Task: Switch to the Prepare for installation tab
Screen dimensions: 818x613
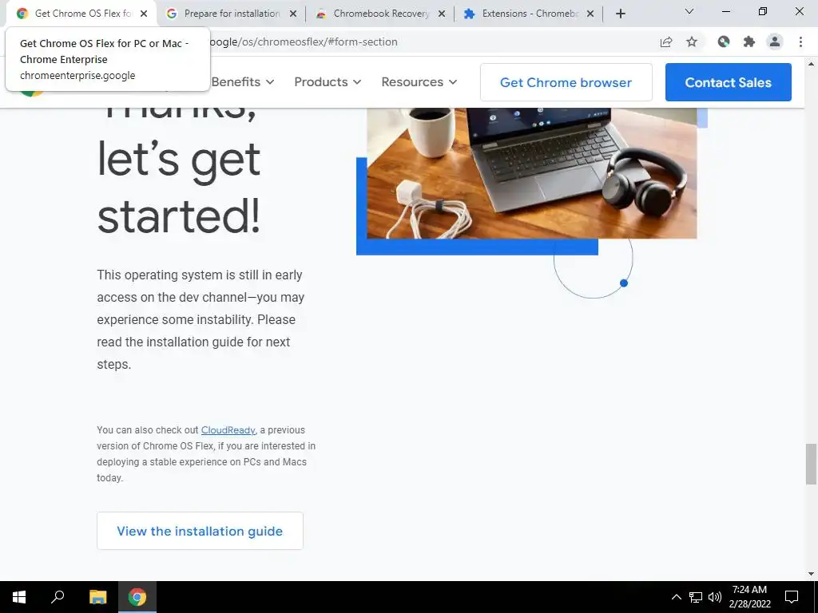Action: point(232,14)
